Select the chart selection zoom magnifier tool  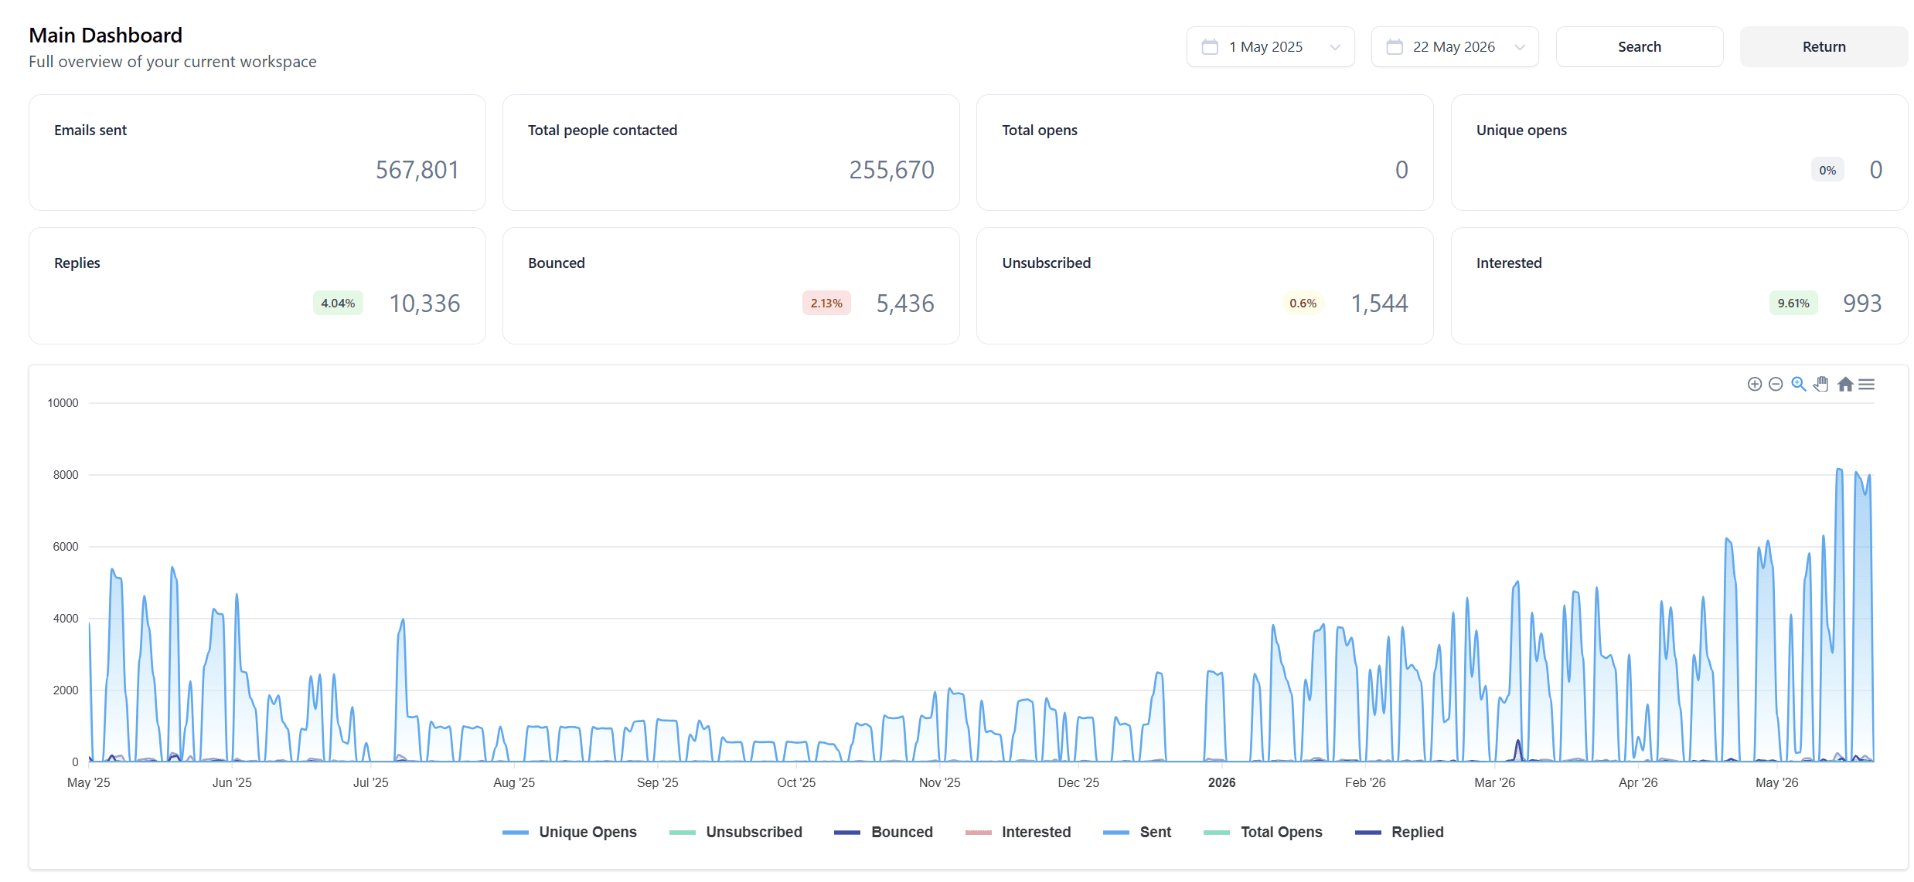(1799, 384)
